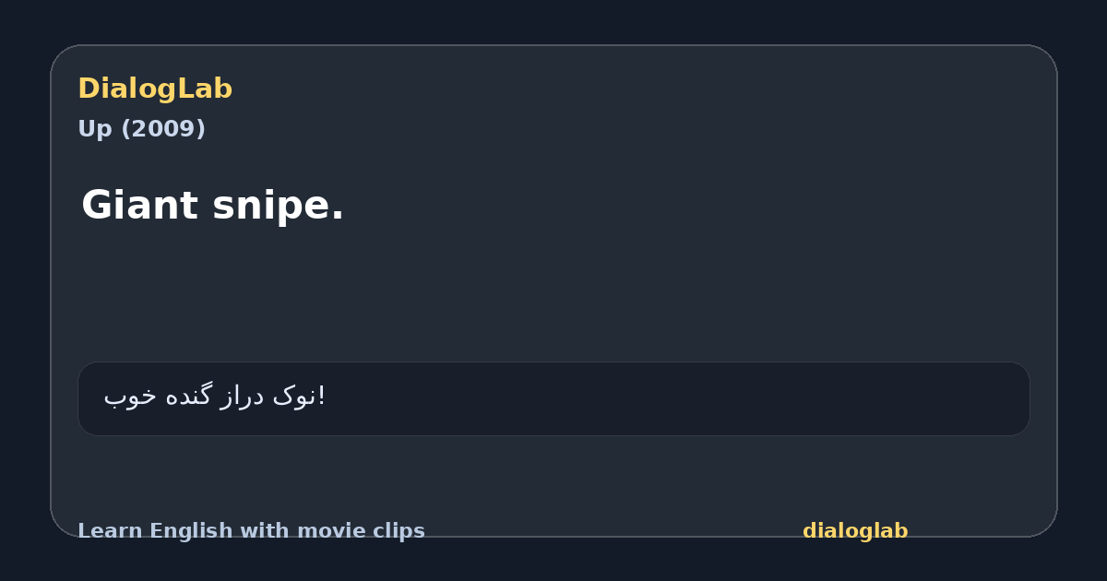
Task: Click "Learn English with movie clips" tagline
Action: point(251,531)
